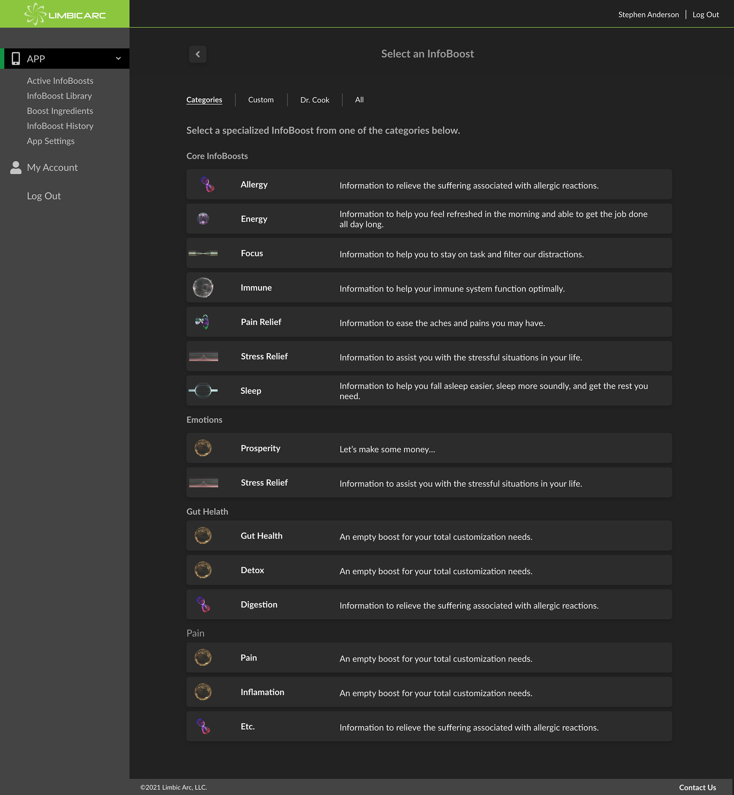Open InfoBoost History in sidebar
This screenshot has width=734, height=795.
click(x=60, y=126)
